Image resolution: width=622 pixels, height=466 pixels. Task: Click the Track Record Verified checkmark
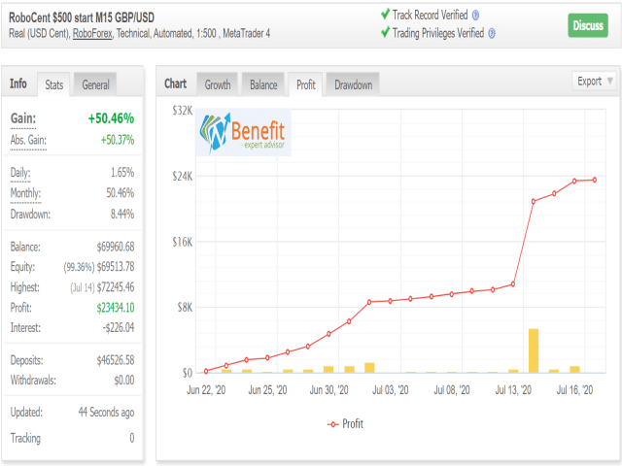click(385, 15)
